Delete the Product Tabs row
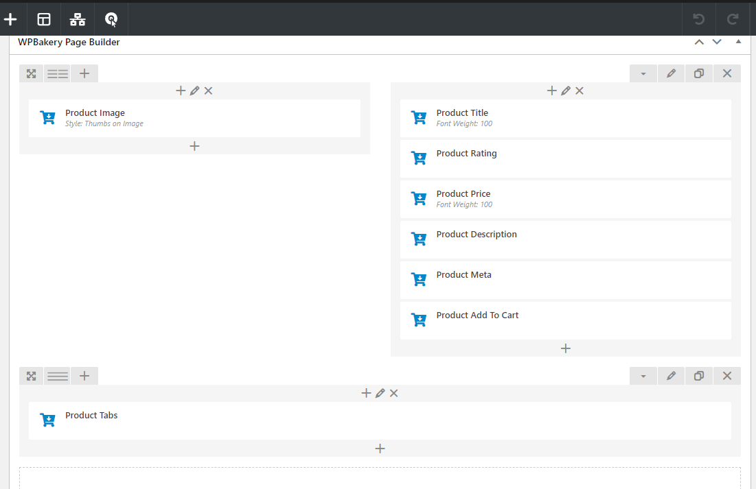The width and height of the screenshot is (756, 489). (x=727, y=377)
